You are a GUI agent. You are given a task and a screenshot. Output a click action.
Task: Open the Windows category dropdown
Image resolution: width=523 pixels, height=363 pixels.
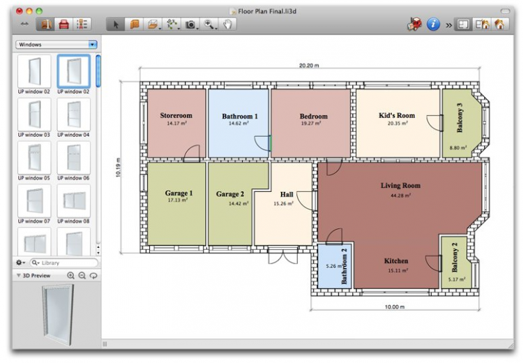(56, 45)
